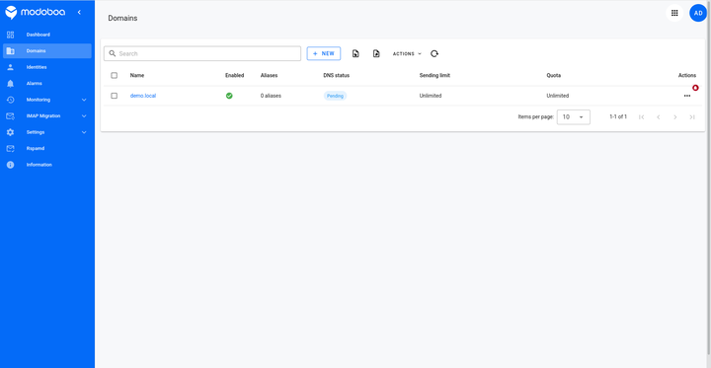Click the Alarms bell icon
This screenshot has height=368, width=711.
(11, 84)
